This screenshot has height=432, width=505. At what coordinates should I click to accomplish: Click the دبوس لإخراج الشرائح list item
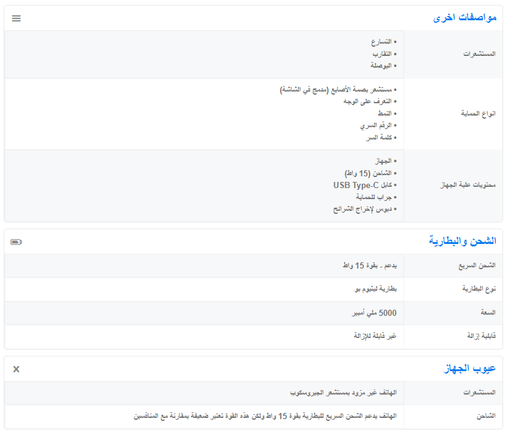364,209
